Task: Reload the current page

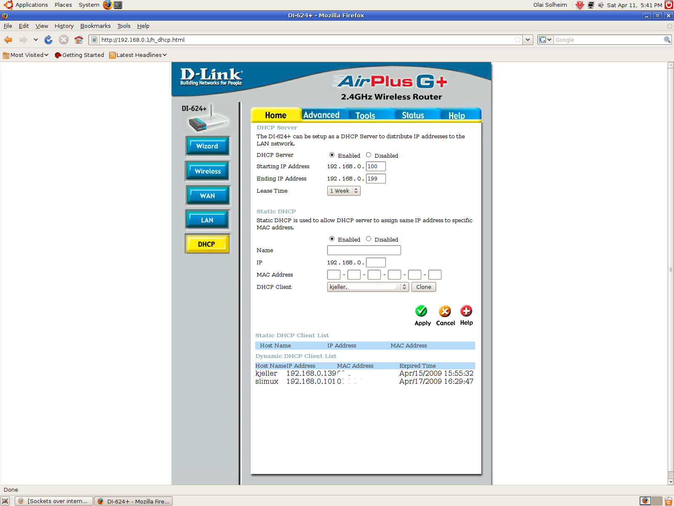Action: click(x=48, y=40)
